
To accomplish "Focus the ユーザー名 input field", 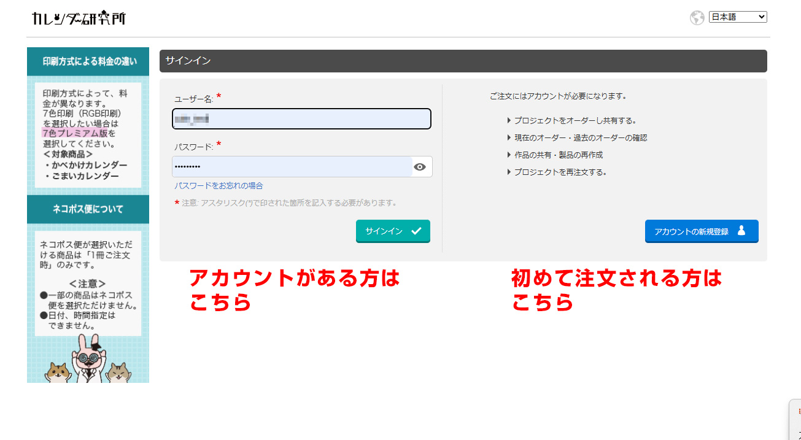I will (301, 119).
